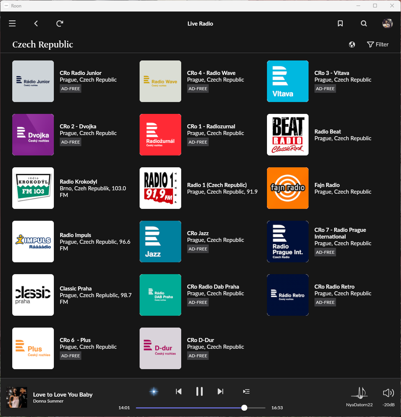The width and height of the screenshot is (401, 417).
Task: Select the CRo Radio Junior title
Action: pos(80,73)
